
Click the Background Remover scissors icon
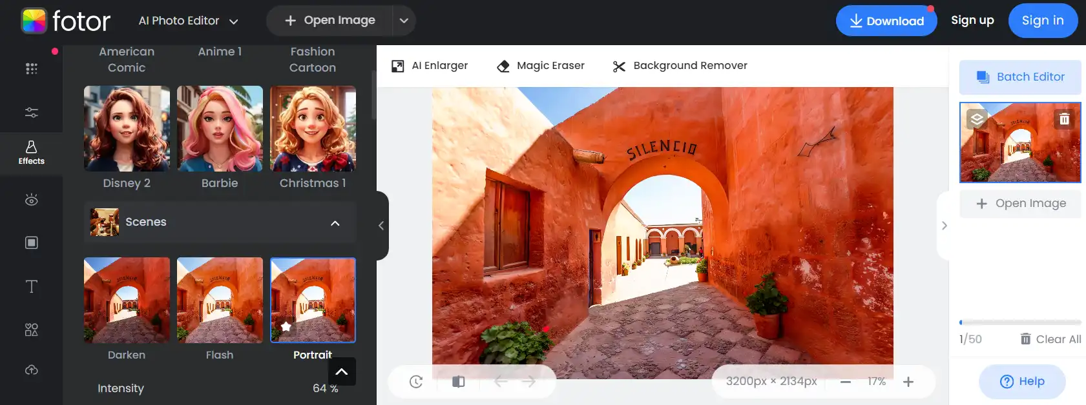pos(619,66)
